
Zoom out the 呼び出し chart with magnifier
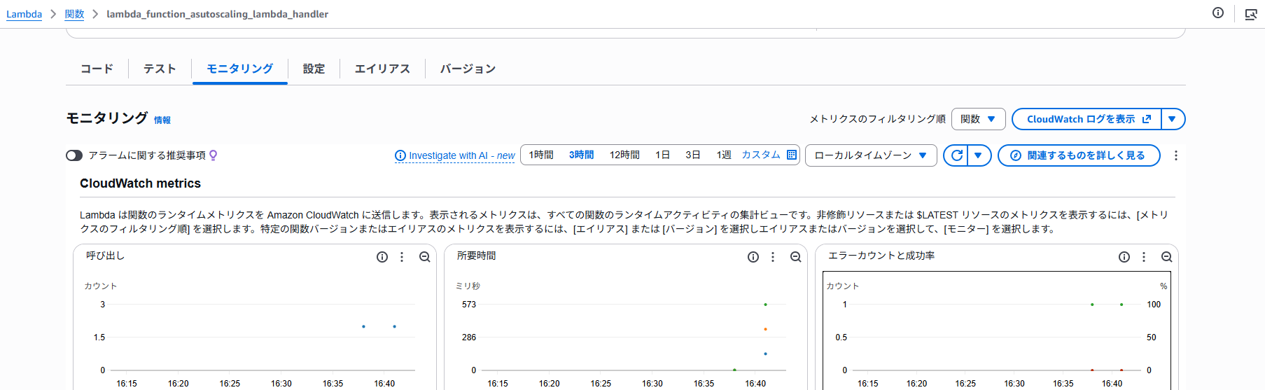[x=424, y=257]
